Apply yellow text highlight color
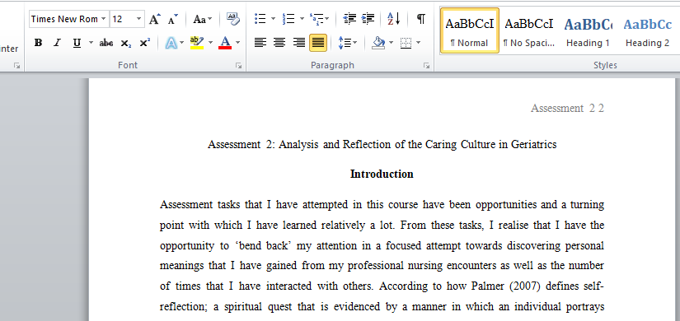 tap(197, 43)
